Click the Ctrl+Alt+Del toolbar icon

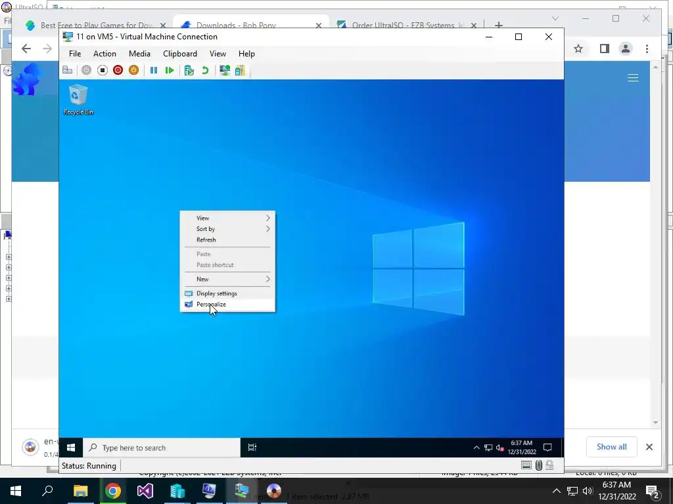coord(68,70)
